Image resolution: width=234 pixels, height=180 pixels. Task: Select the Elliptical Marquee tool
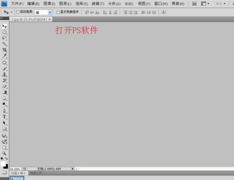[x=4, y=32]
